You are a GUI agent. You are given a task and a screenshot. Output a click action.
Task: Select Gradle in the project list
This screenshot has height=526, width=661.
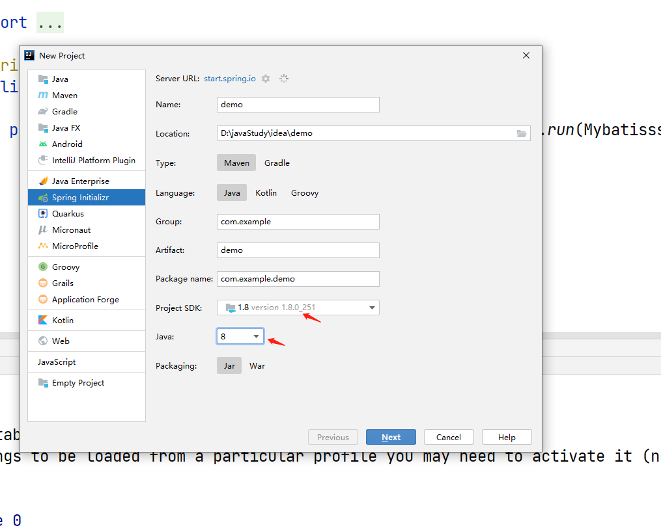87,112
